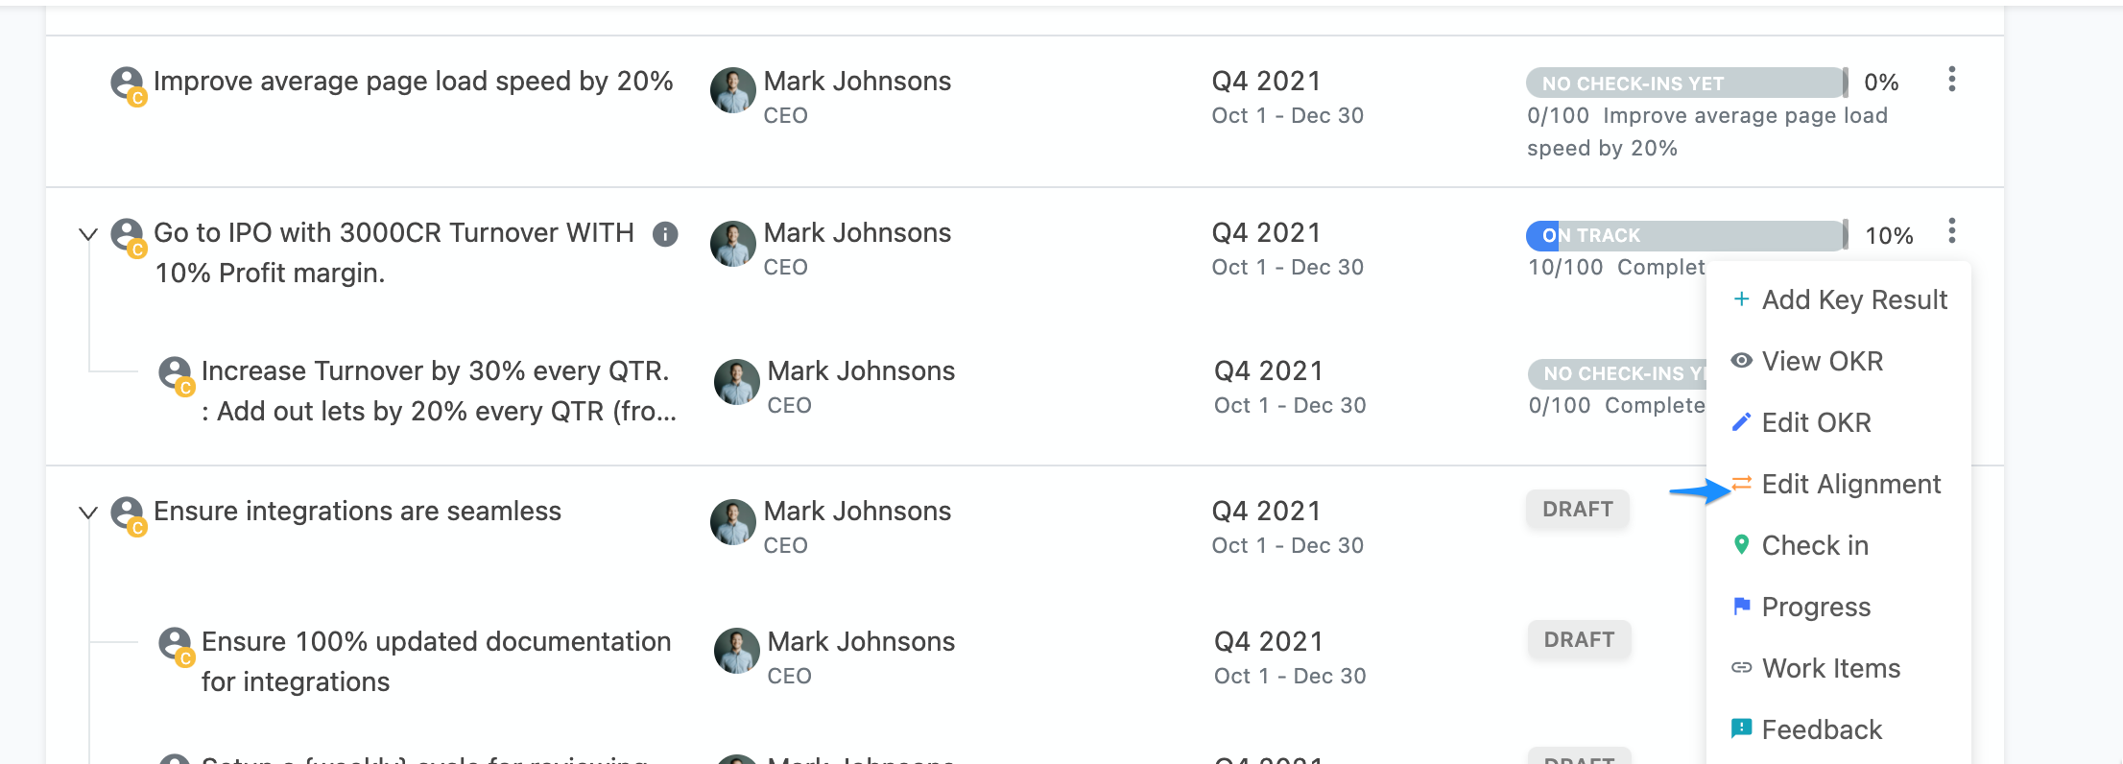Image resolution: width=2123 pixels, height=764 pixels.
Task: Open the Improve average page load speed objective
Action: pyautogui.click(x=413, y=82)
